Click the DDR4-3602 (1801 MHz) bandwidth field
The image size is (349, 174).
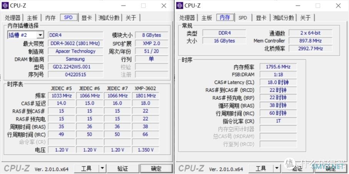75,43
